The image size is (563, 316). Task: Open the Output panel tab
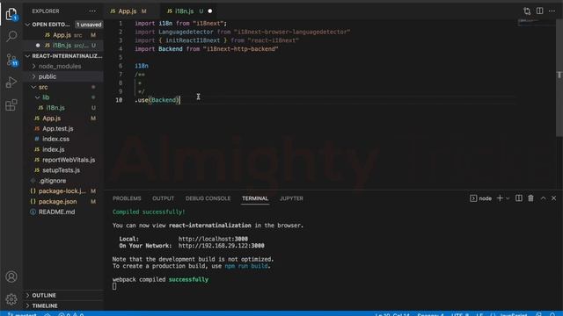pos(163,198)
